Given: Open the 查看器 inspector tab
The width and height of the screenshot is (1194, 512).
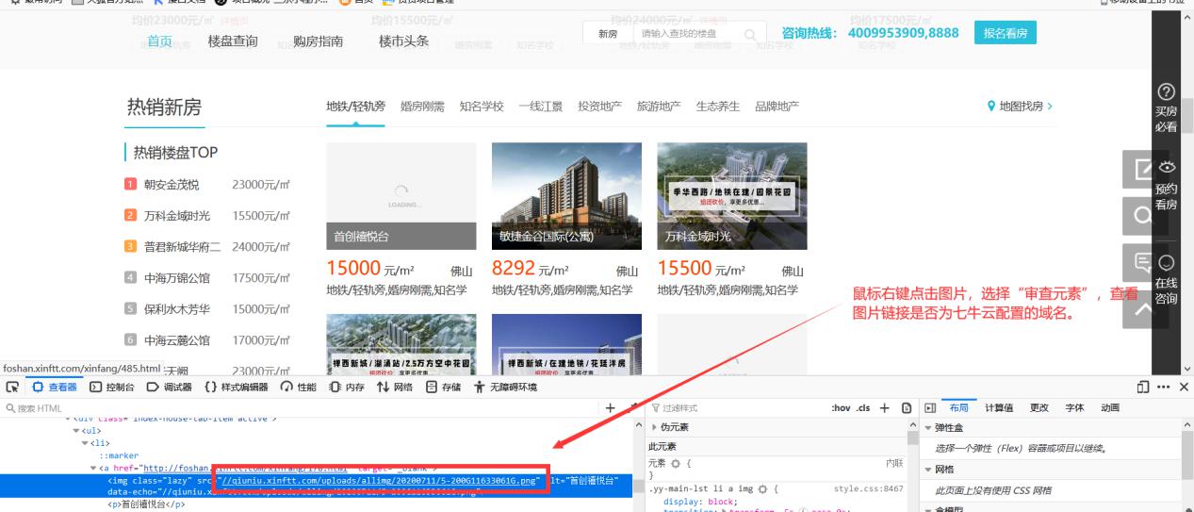Looking at the screenshot, I should (53, 388).
